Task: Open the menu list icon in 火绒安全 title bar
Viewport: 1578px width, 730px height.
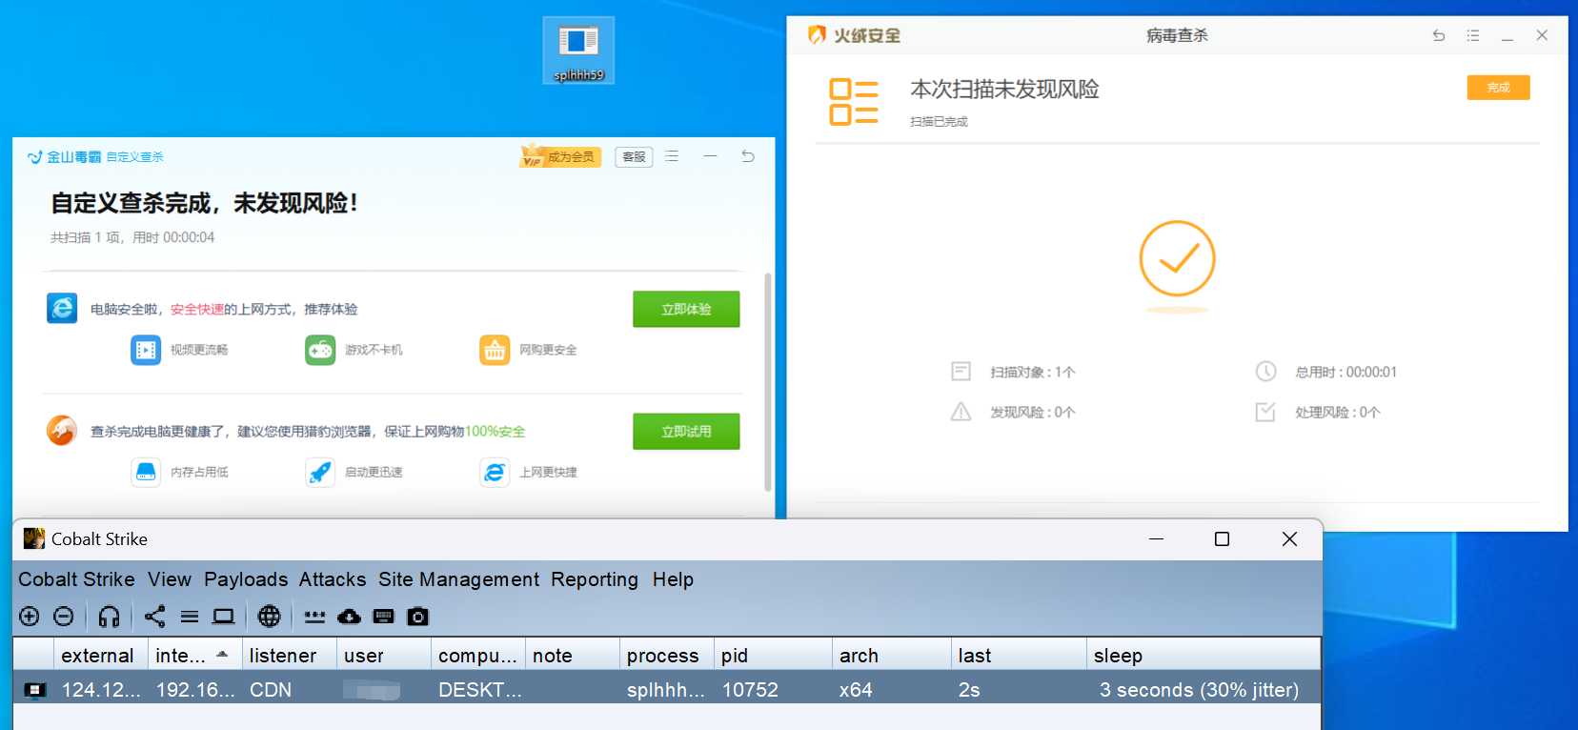Action: click(x=1473, y=35)
